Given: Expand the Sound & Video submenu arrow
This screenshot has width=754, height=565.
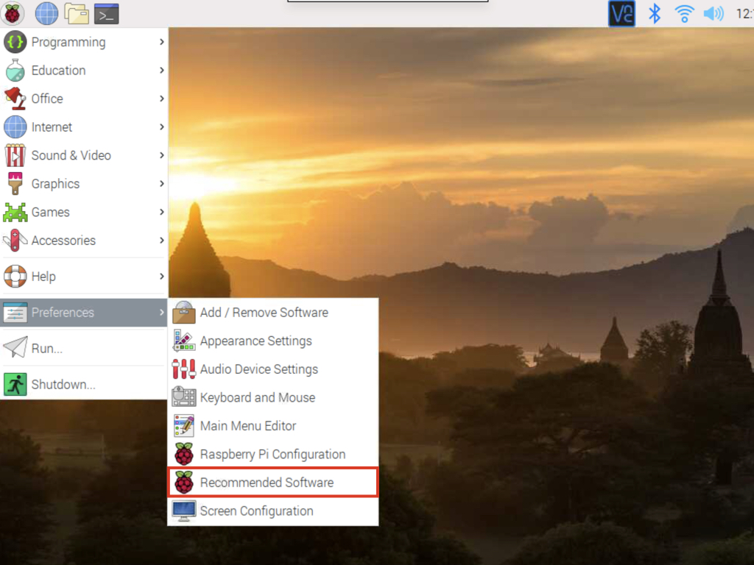Looking at the screenshot, I should pos(161,155).
